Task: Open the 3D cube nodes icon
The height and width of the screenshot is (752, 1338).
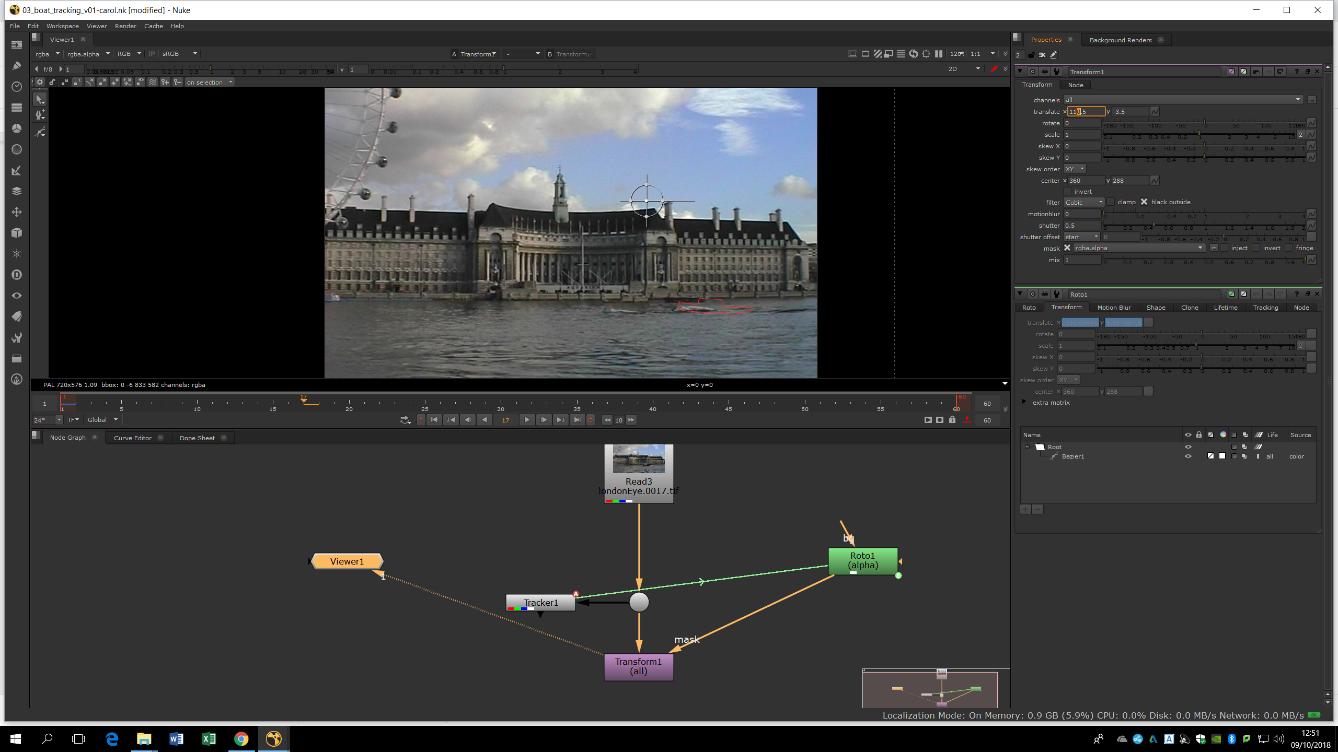Action: tap(16, 233)
